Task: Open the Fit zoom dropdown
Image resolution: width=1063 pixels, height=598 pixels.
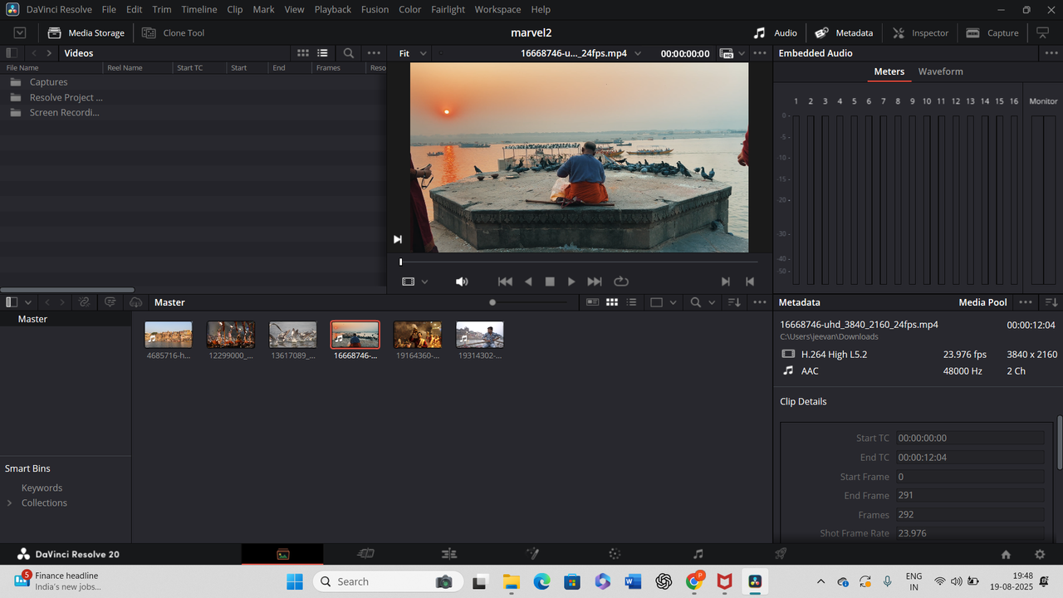Action: pyautogui.click(x=412, y=53)
